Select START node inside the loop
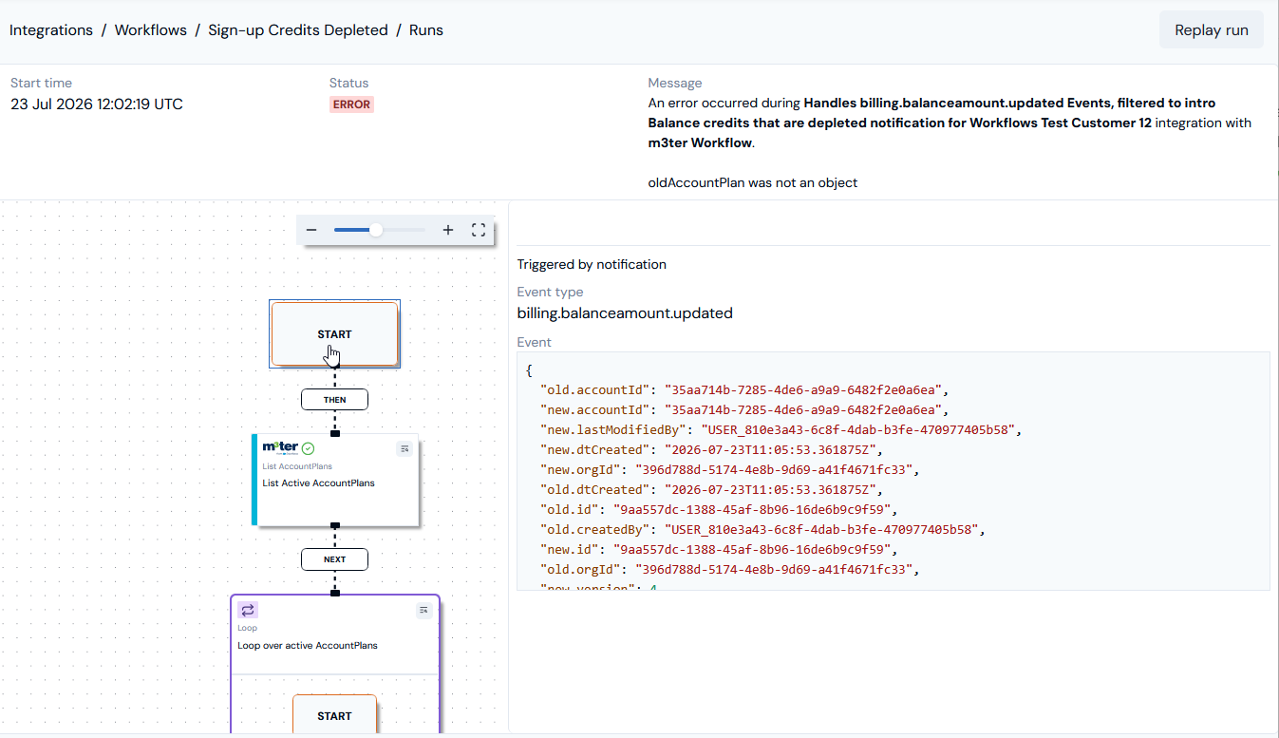Screen dimensions: 1279x738 click(334, 714)
